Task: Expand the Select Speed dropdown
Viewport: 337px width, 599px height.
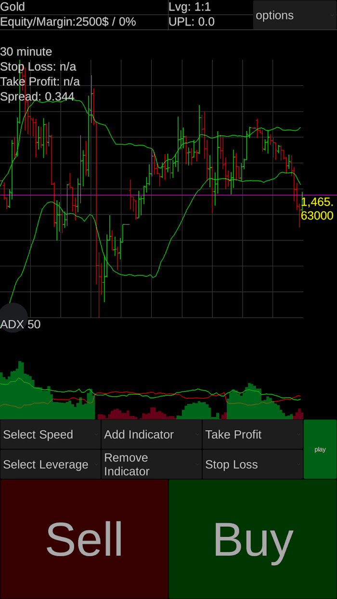Action: (51, 434)
